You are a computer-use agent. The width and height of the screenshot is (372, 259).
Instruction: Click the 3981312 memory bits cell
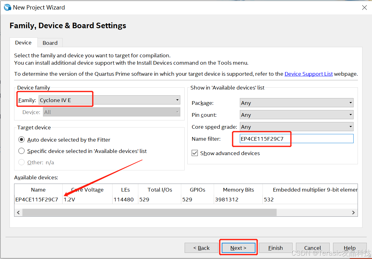(238, 200)
